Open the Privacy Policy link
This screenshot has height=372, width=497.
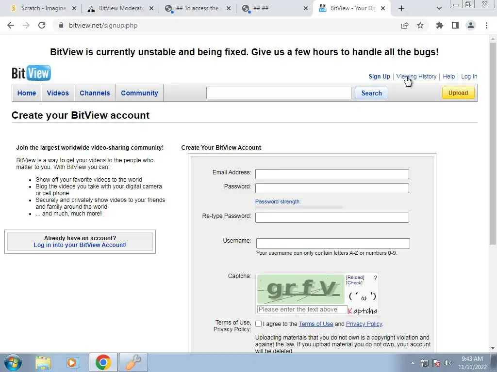(x=364, y=324)
